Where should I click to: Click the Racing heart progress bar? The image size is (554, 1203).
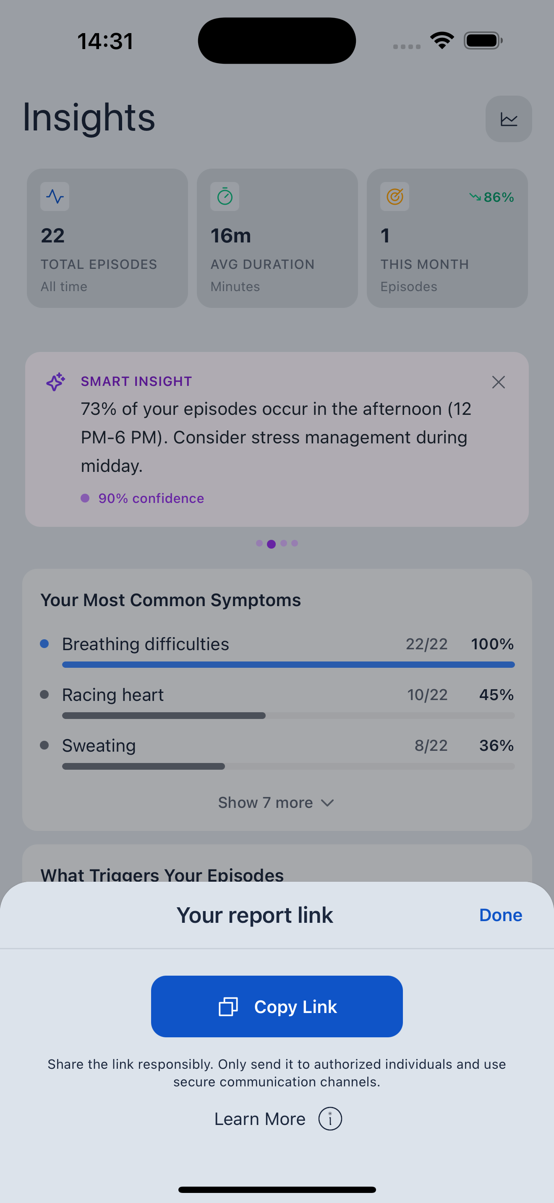point(288,716)
